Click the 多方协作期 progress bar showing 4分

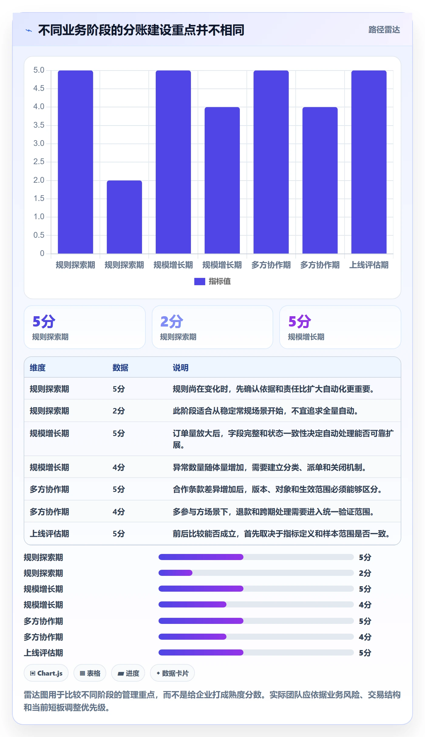[x=256, y=637]
